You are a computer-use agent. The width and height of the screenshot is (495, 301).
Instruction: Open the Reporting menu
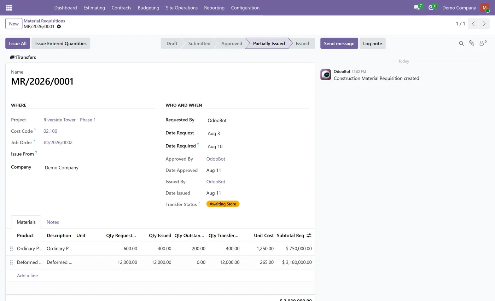click(214, 7)
